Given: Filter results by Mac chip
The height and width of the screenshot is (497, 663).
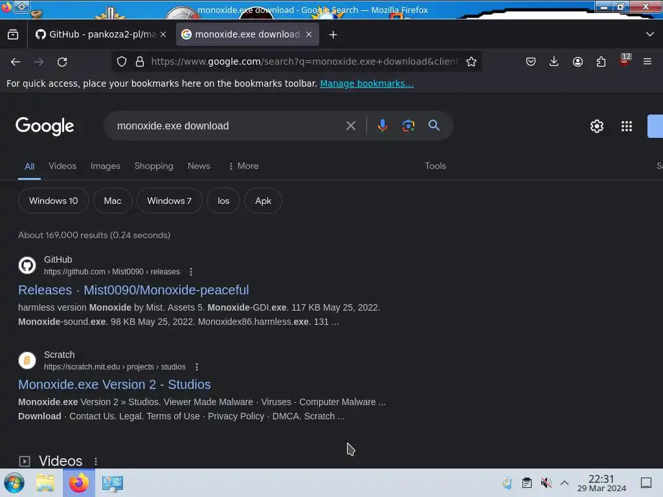Looking at the screenshot, I should pyautogui.click(x=113, y=201).
